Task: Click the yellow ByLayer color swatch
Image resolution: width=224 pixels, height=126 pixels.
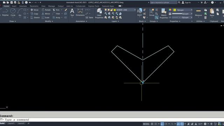Action: [x=175, y=10]
